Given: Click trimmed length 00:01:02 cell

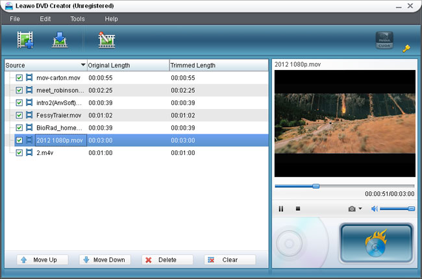Looking at the screenshot, I should coord(183,115).
